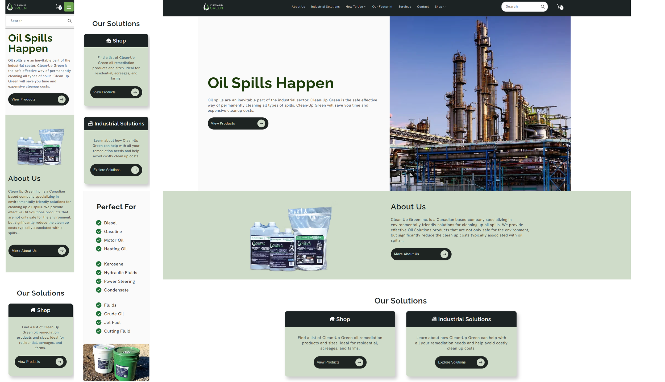Click the Explore Solutions button
Image resolution: width=665 pixels, height=382 pixels.
(461, 362)
